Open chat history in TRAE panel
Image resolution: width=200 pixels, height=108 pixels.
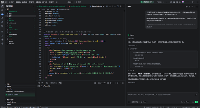click(x=189, y=6)
